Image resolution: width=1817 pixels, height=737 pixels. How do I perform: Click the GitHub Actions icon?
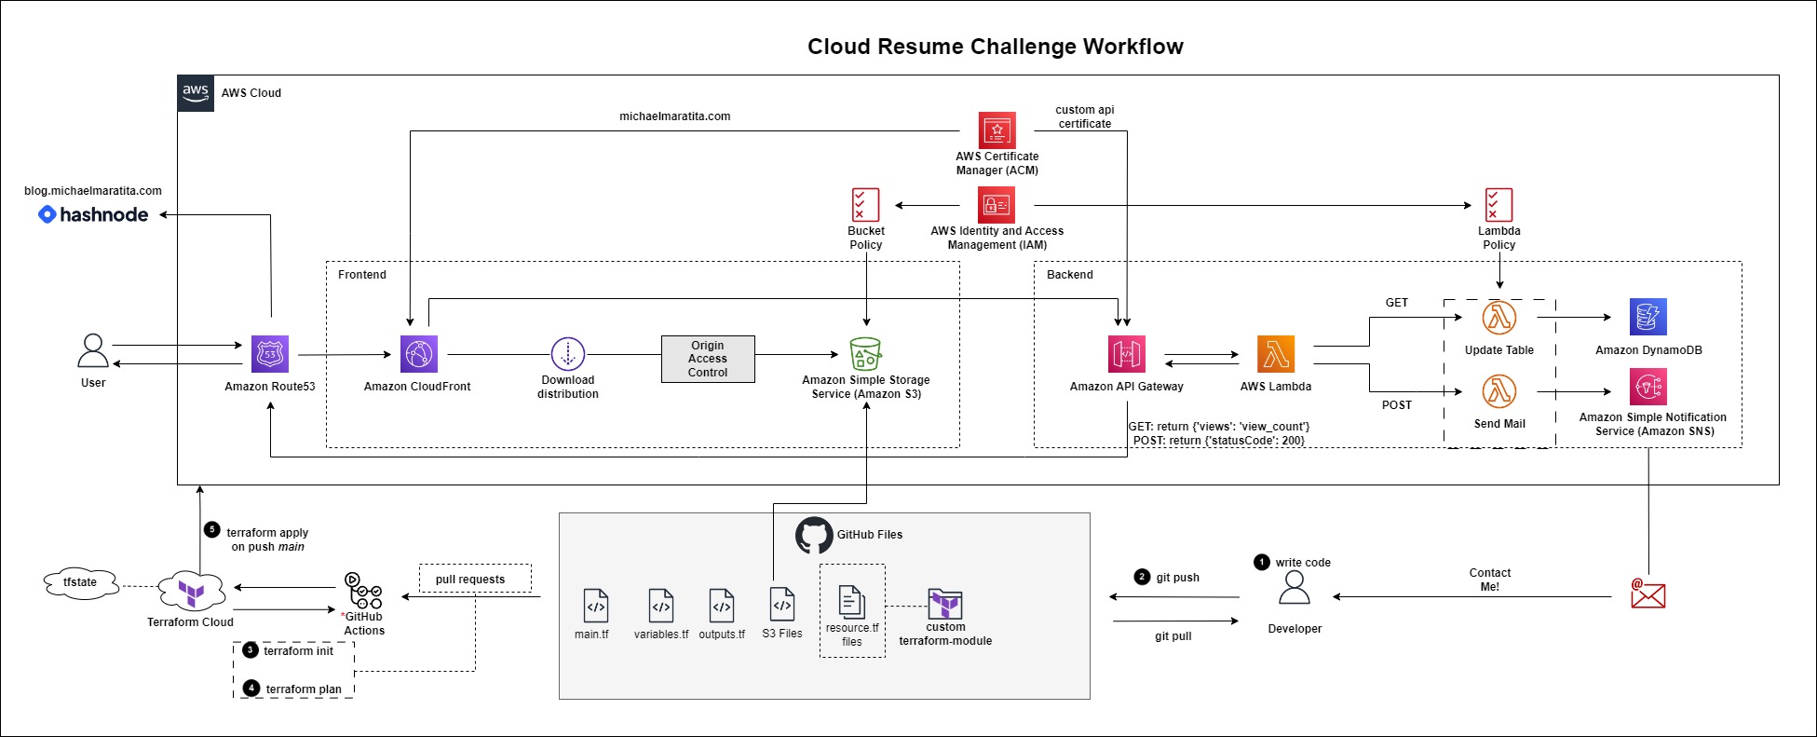point(363,591)
